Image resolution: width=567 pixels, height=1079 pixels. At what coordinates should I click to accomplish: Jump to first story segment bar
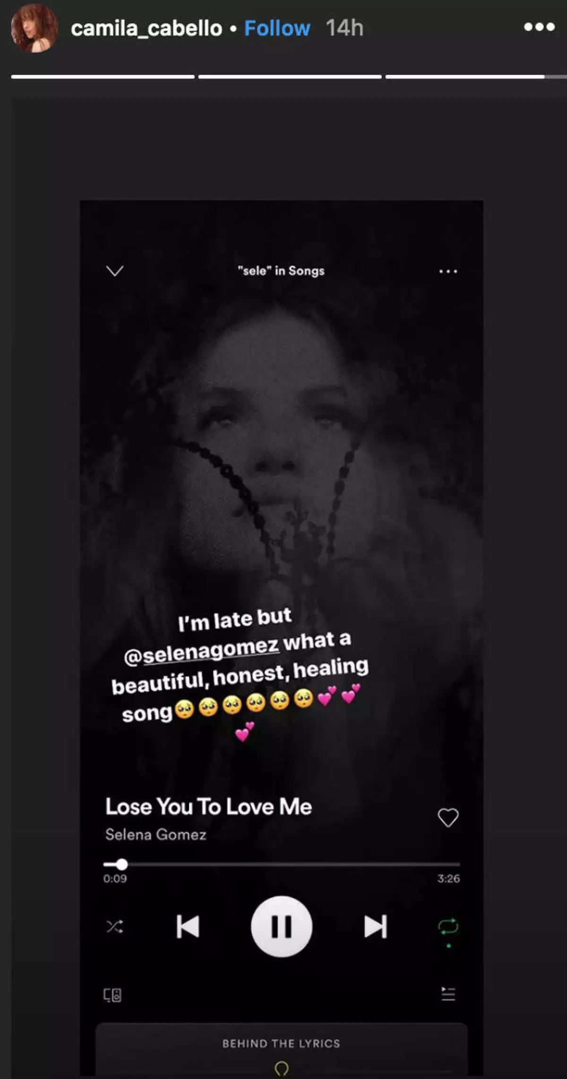[103, 77]
